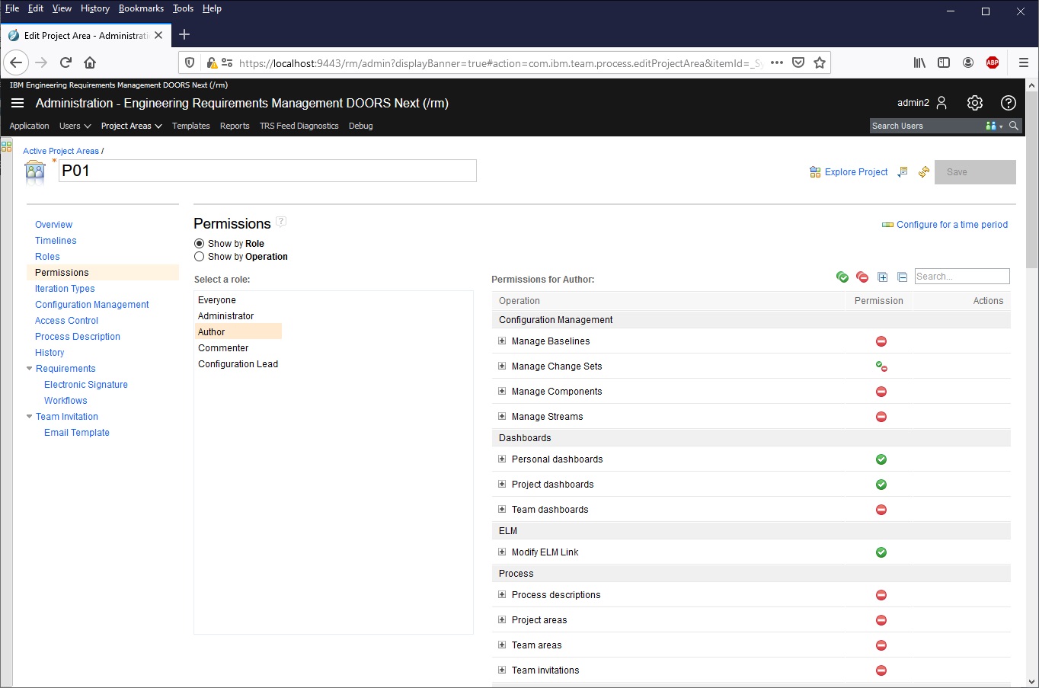Click the Save button
Viewport: 1039px width, 688px height.
975,172
